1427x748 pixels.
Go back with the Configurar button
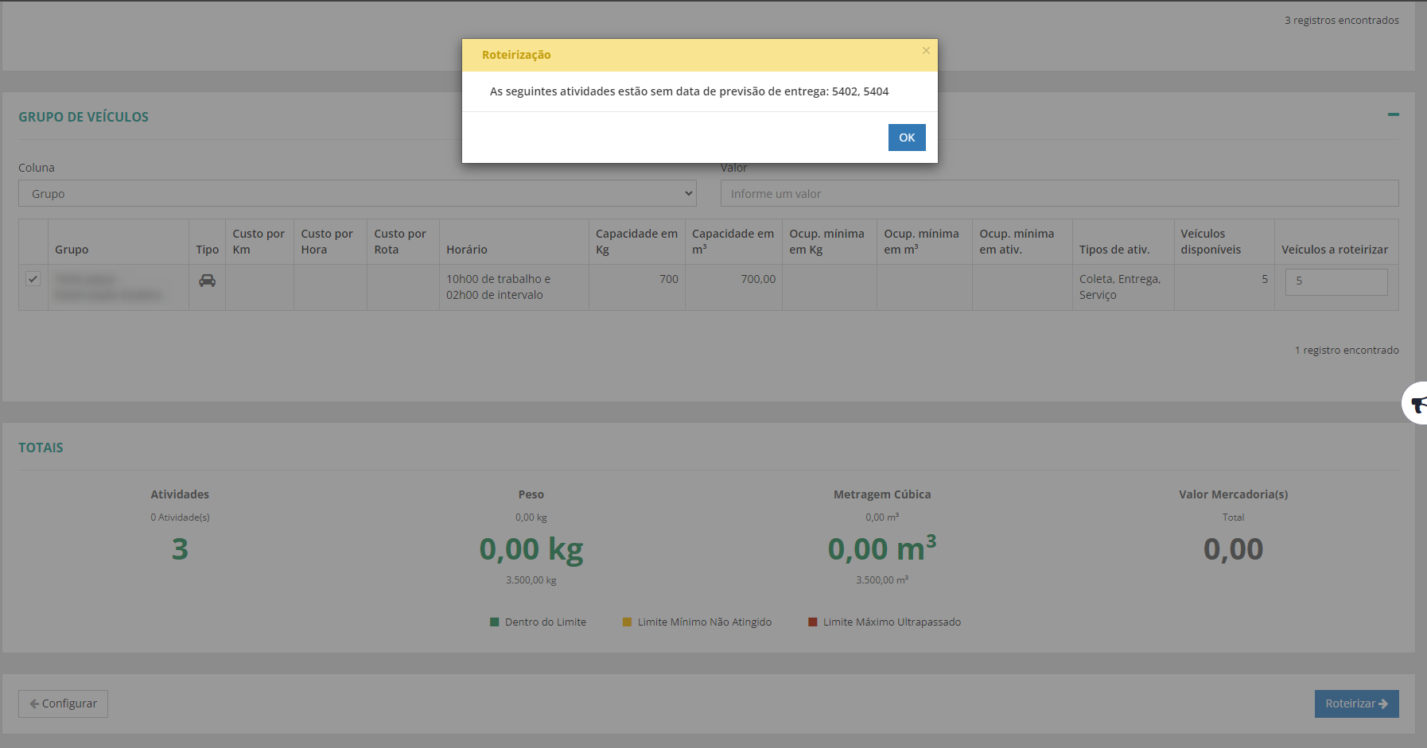[x=64, y=703]
